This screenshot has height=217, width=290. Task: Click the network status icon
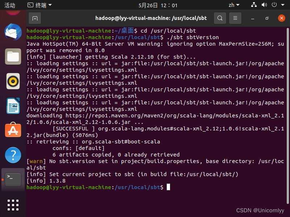pos(254,5)
